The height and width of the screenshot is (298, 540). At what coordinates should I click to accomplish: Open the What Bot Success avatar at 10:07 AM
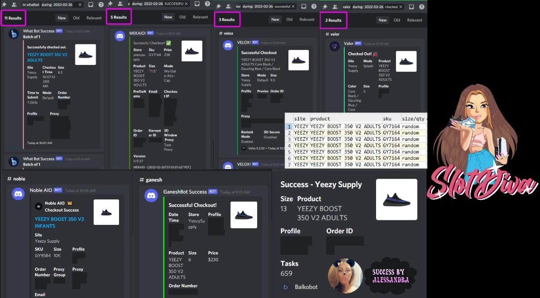(x=14, y=34)
